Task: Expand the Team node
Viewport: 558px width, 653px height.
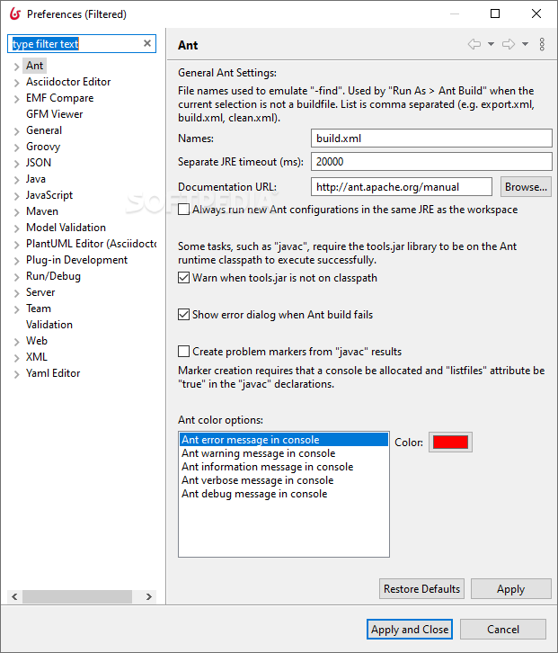Action: tap(17, 309)
